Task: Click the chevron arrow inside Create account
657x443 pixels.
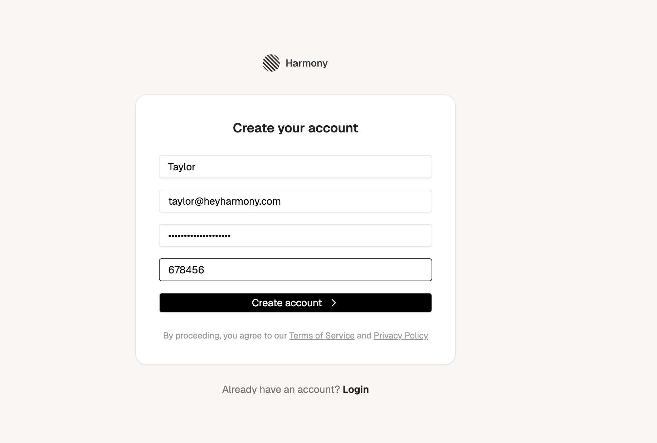Action: [334, 303]
